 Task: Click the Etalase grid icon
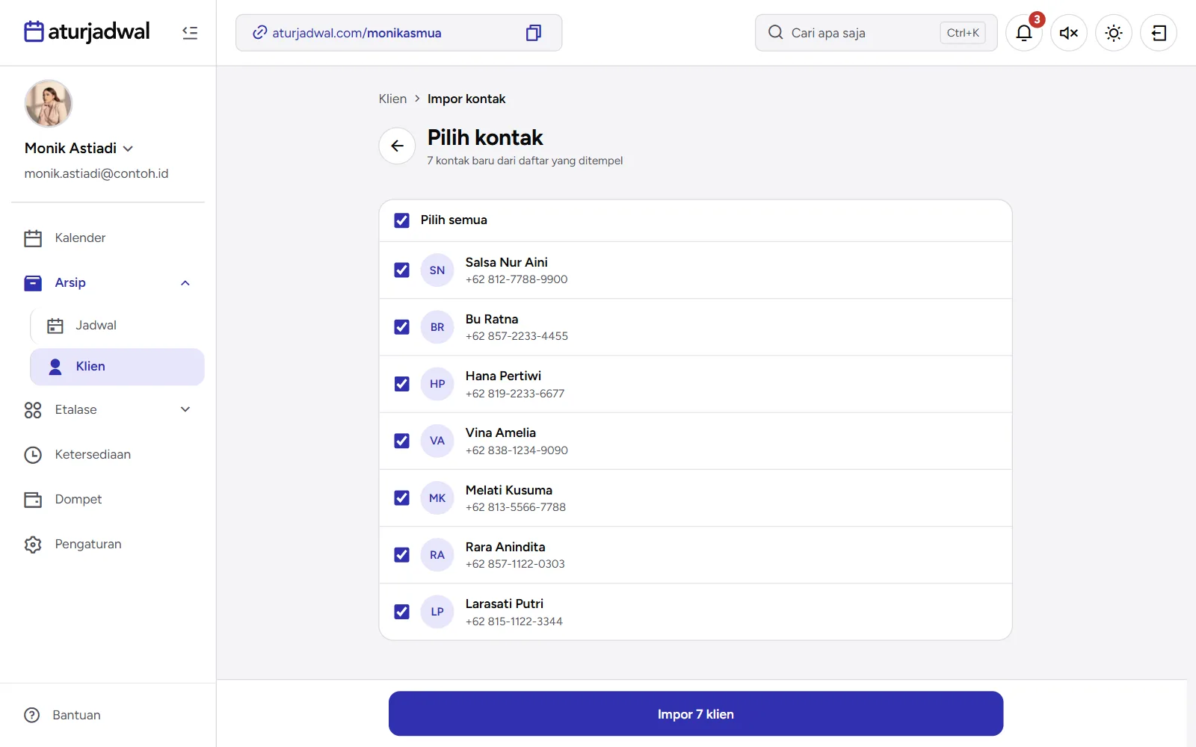(33, 410)
